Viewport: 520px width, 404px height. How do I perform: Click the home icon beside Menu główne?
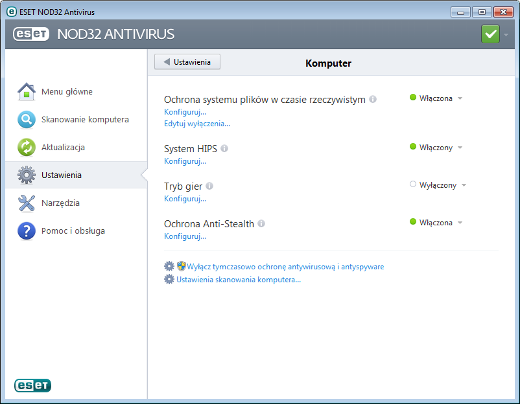coord(27,92)
